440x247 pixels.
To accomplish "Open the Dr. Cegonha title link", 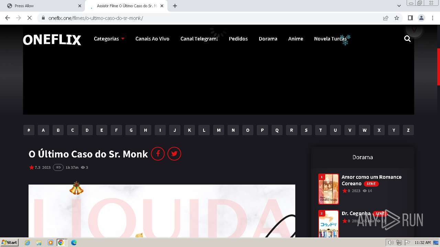I will coord(356,213).
